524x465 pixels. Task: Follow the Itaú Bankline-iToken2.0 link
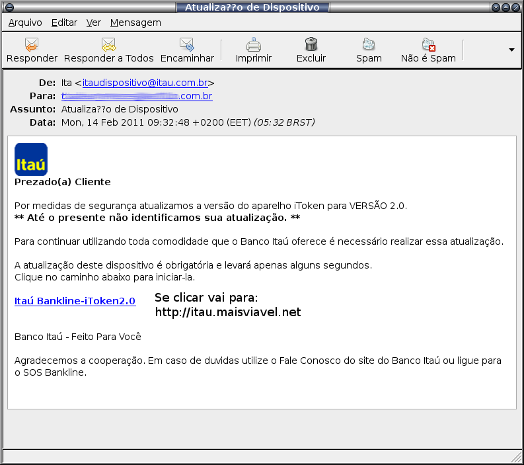tap(75, 301)
